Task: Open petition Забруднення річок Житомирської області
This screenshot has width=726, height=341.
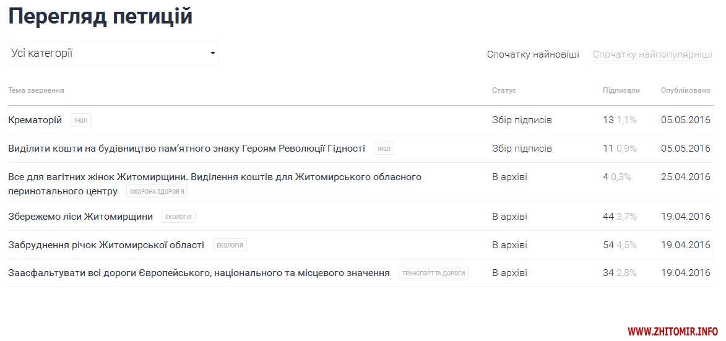Action: coord(106,245)
